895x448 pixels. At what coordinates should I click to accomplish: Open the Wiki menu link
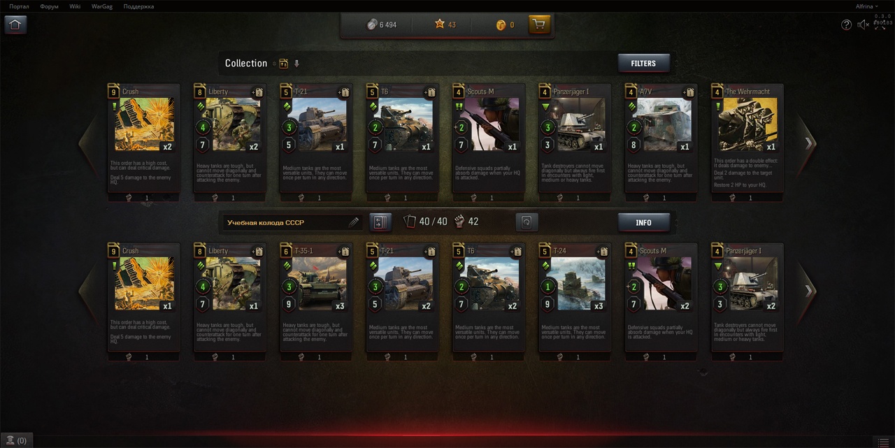75,6
